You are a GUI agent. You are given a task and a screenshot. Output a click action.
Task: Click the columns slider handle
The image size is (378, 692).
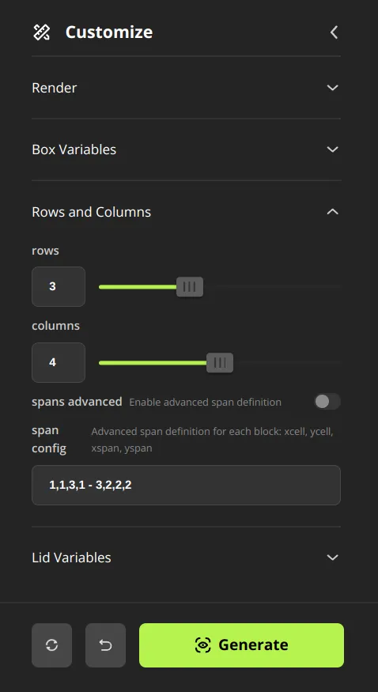(220, 363)
